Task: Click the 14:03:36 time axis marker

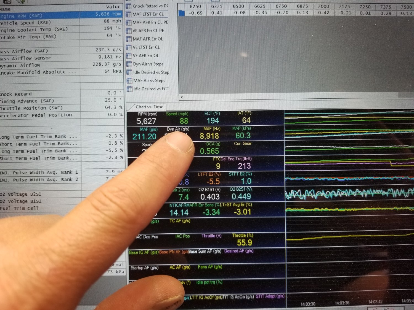Action: pos(342,303)
